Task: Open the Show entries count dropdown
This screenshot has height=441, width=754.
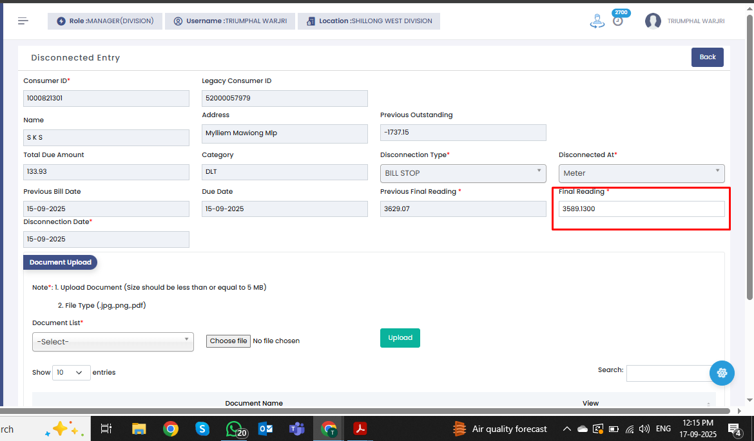Action: (x=71, y=372)
